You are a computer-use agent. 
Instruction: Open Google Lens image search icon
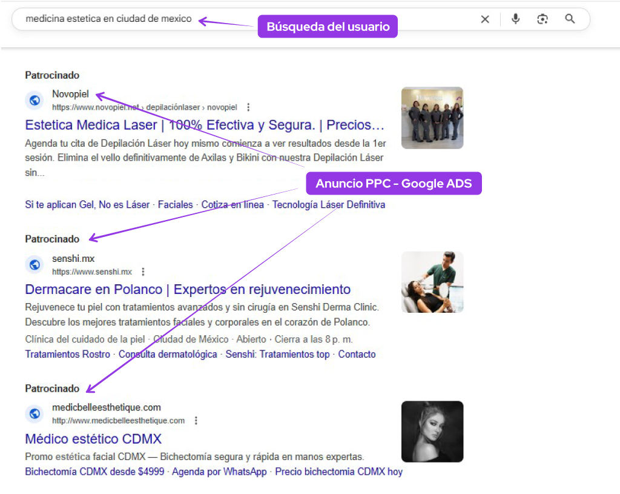click(x=542, y=19)
